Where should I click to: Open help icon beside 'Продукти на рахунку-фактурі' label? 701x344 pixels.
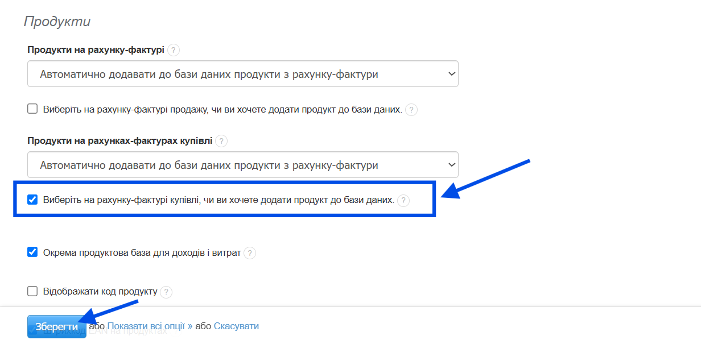[174, 50]
